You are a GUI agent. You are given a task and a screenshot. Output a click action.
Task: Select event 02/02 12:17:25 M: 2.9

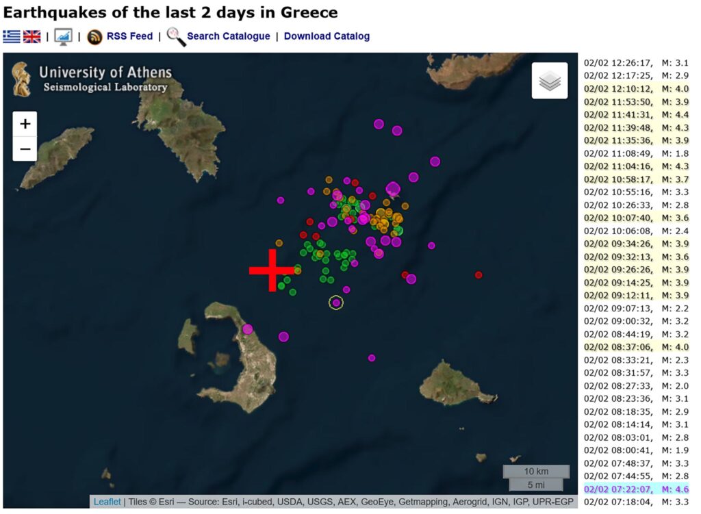click(636, 76)
